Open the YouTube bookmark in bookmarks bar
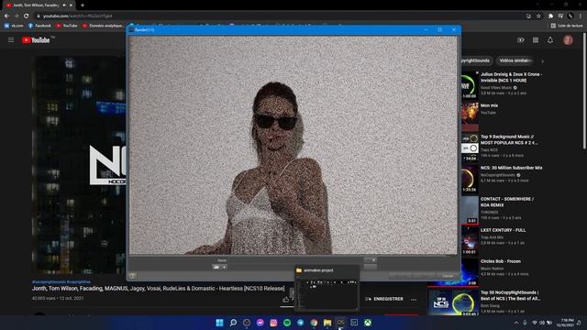Viewport: 587px width, 330px height. [x=67, y=26]
